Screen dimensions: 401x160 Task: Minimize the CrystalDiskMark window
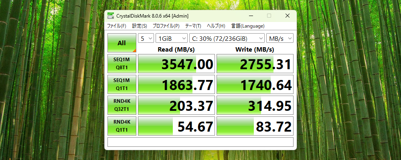click(x=250, y=16)
